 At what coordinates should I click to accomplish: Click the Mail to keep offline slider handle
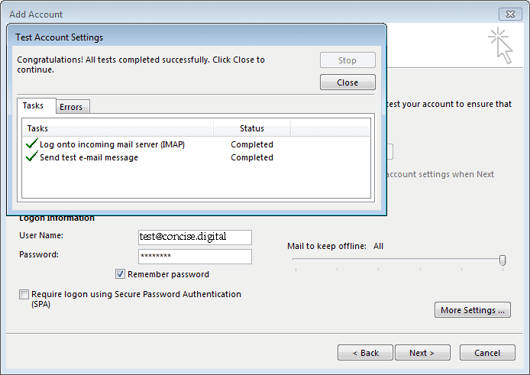[503, 260]
